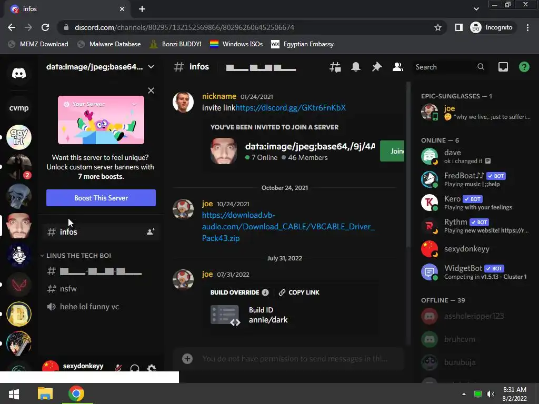
Task: Open sexydonkeyy in member list
Action: pyautogui.click(x=475, y=249)
